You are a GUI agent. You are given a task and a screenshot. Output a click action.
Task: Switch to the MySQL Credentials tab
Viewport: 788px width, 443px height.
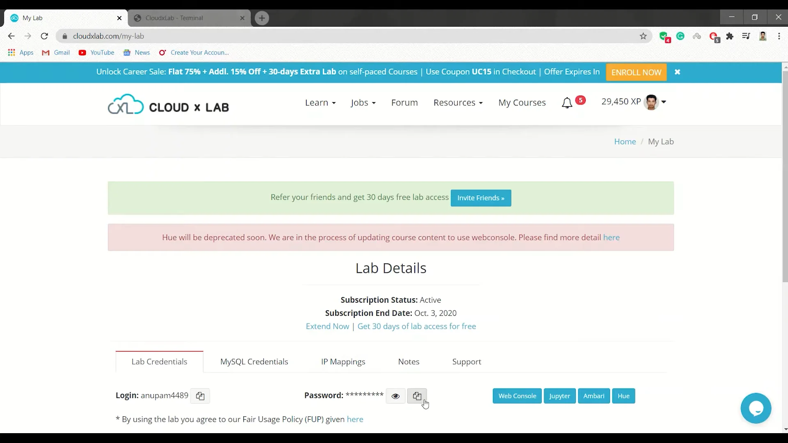[x=254, y=361]
